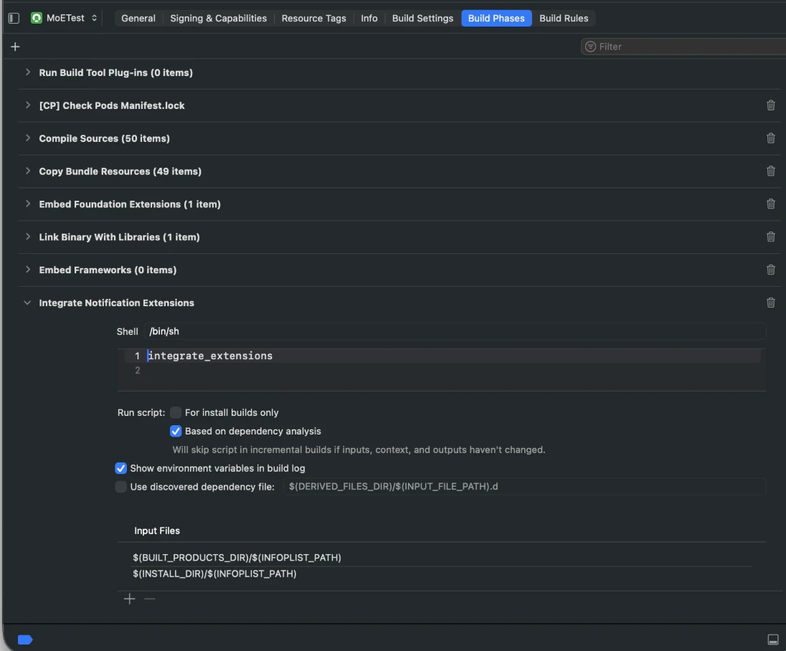Open the Build Settings tab
The image size is (786, 651).
422,18
